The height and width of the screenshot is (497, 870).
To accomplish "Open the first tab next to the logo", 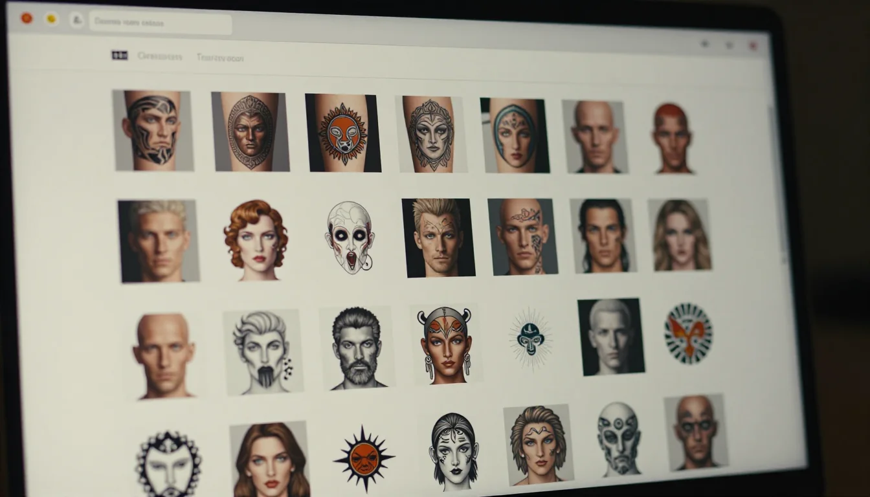I will point(160,57).
